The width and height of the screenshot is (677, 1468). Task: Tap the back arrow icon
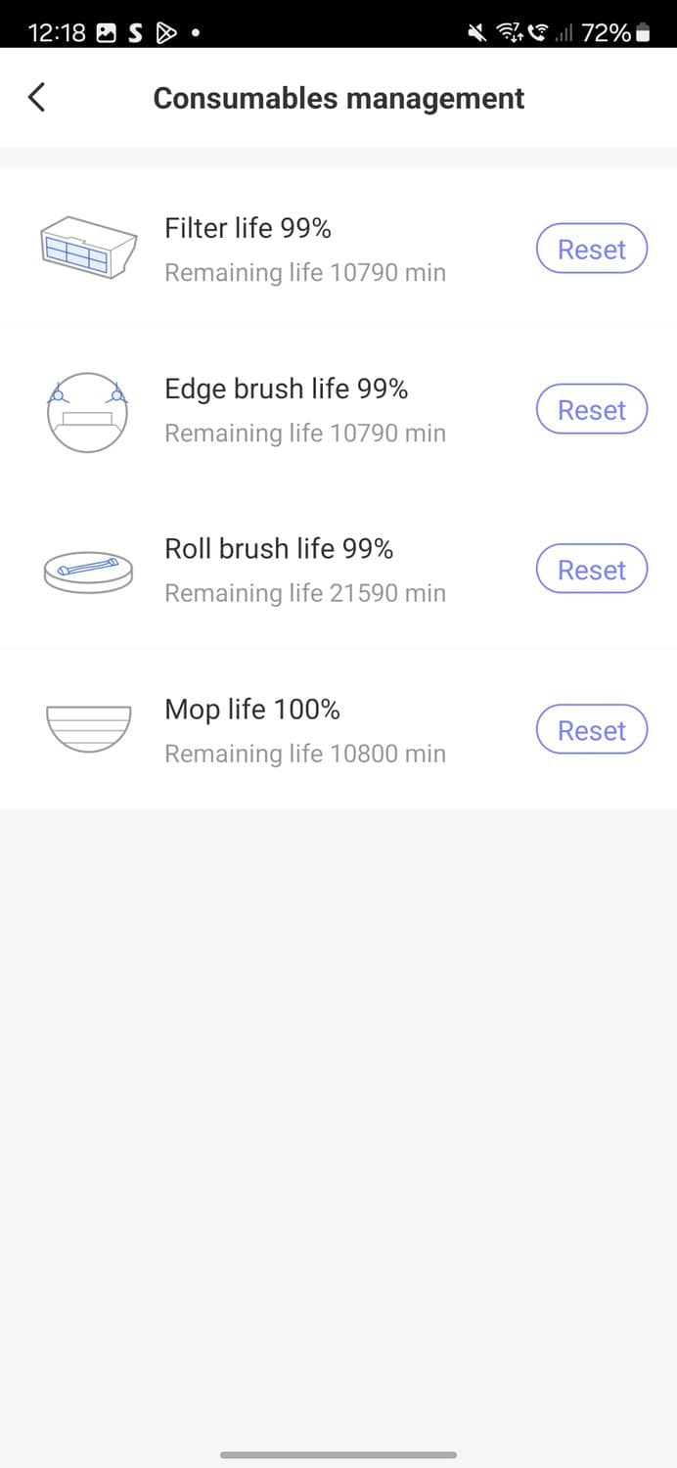pyautogui.click(x=37, y=98)
